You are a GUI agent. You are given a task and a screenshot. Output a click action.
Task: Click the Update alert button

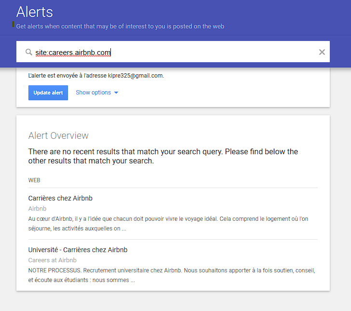[x=48, y=93]
